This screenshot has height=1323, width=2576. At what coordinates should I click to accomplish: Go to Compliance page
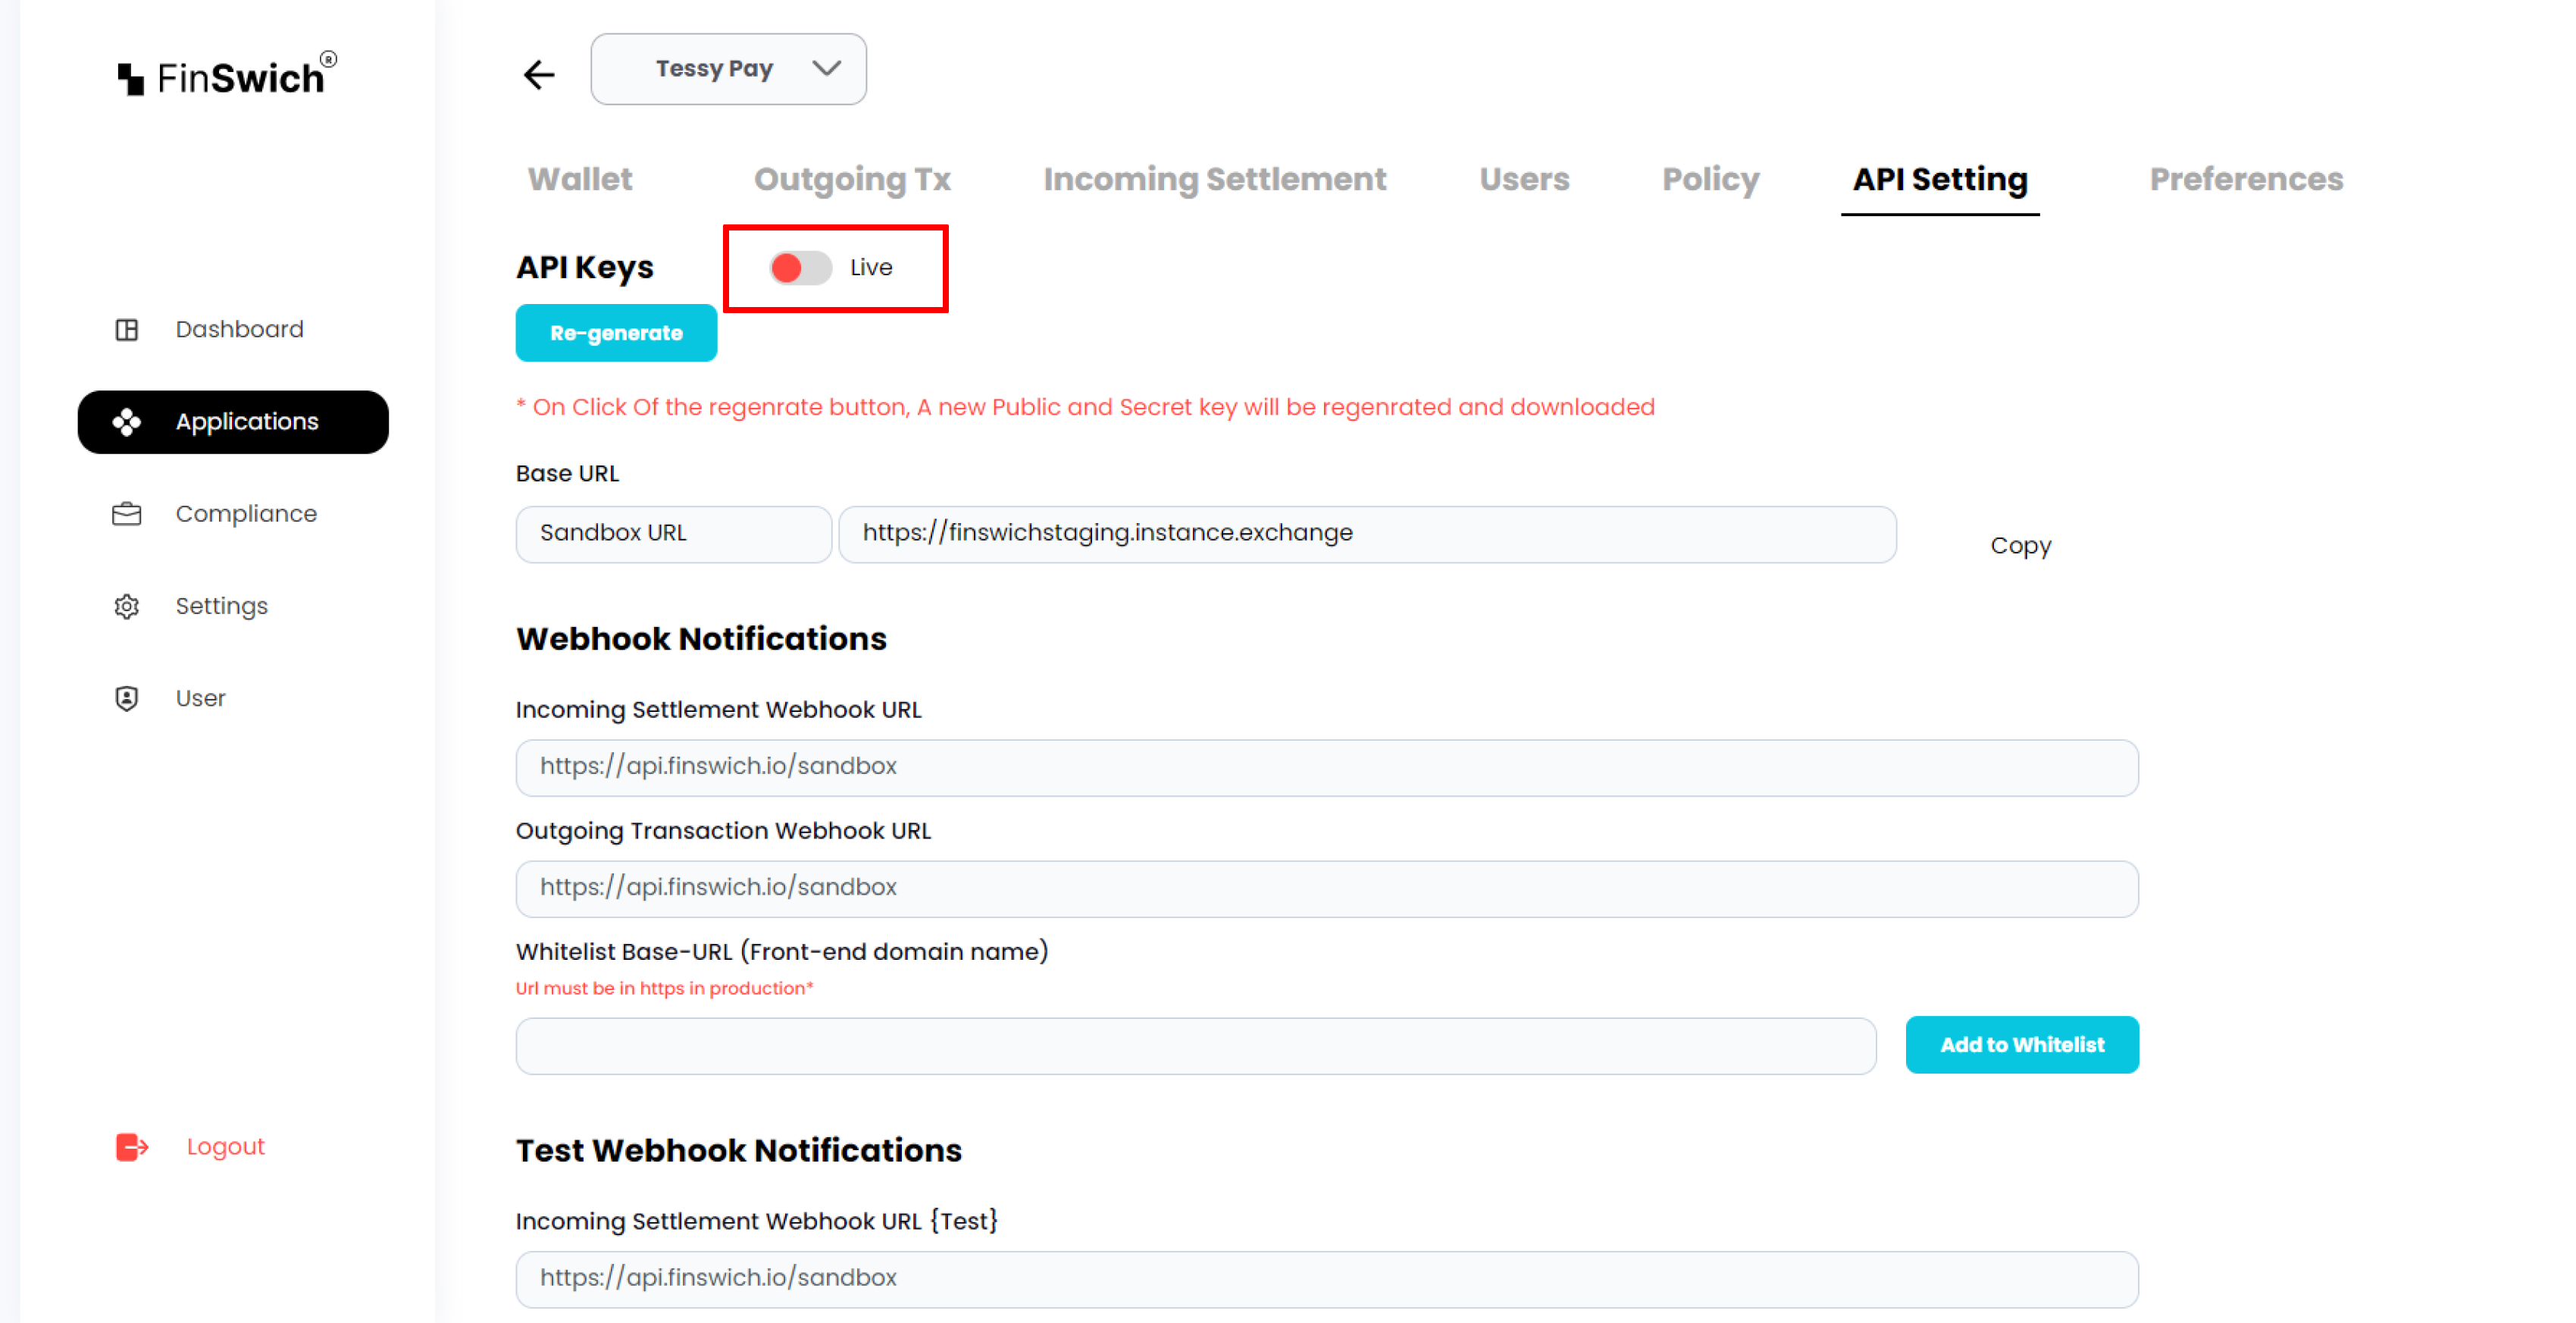click(246, 514)
